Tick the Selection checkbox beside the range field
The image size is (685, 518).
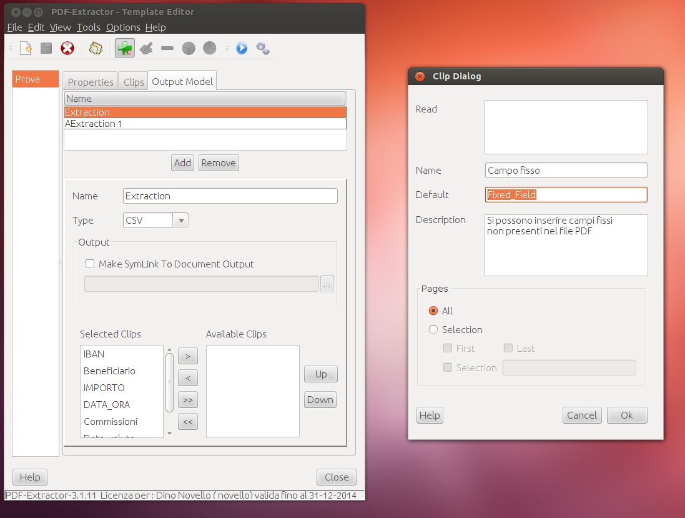447,367
